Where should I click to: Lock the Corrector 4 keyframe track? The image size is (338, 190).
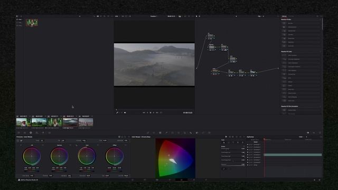pyautogui.click(x=249, y=153)
